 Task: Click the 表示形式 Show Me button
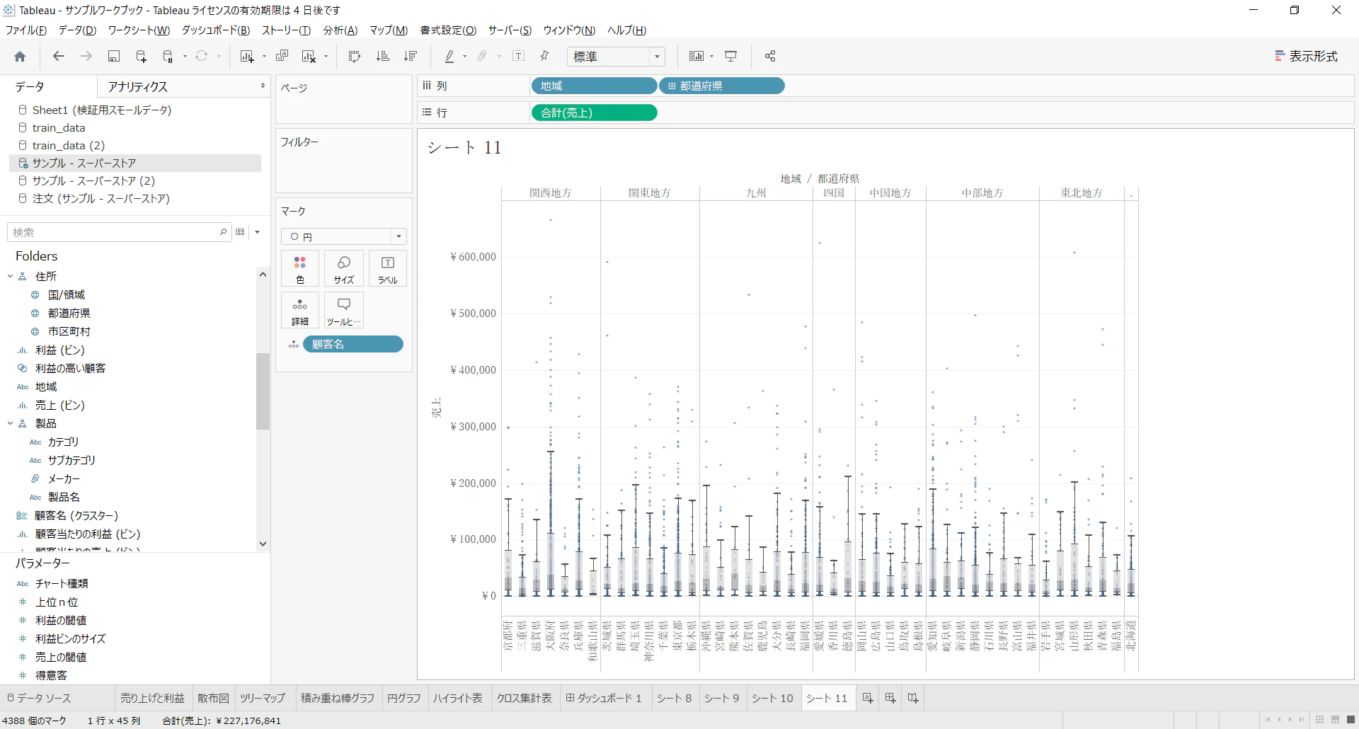click(1306, 57)
